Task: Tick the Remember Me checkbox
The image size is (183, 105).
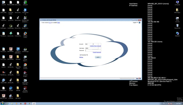Action: (x=80, y=55)
